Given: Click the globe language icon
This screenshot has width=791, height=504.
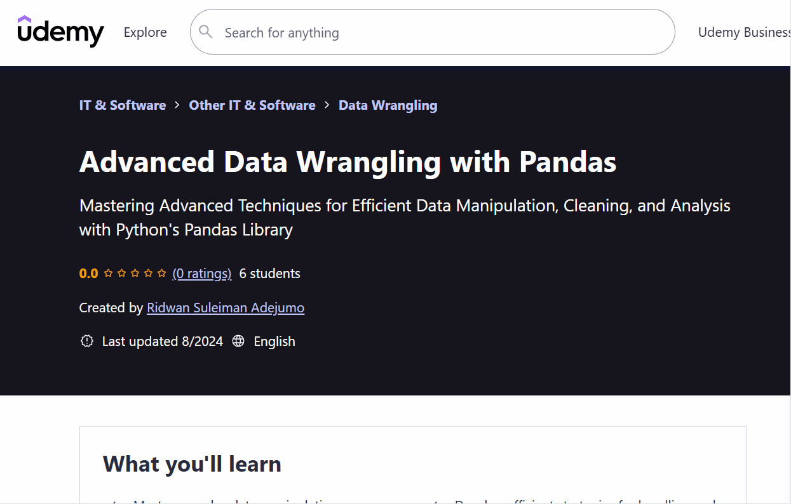Looking at the screenshot, I should 238,342.
